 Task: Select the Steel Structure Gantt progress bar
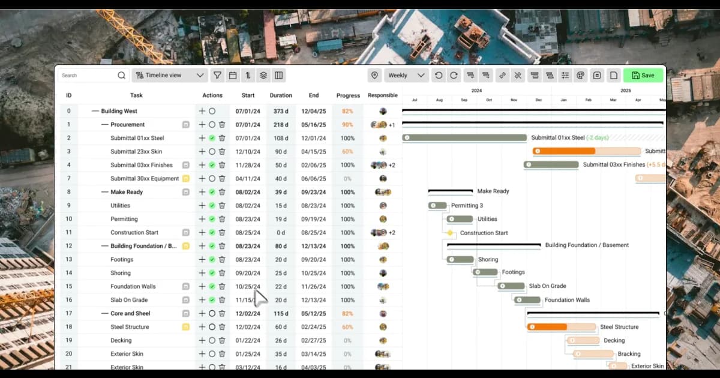click(x=561, y=327)
